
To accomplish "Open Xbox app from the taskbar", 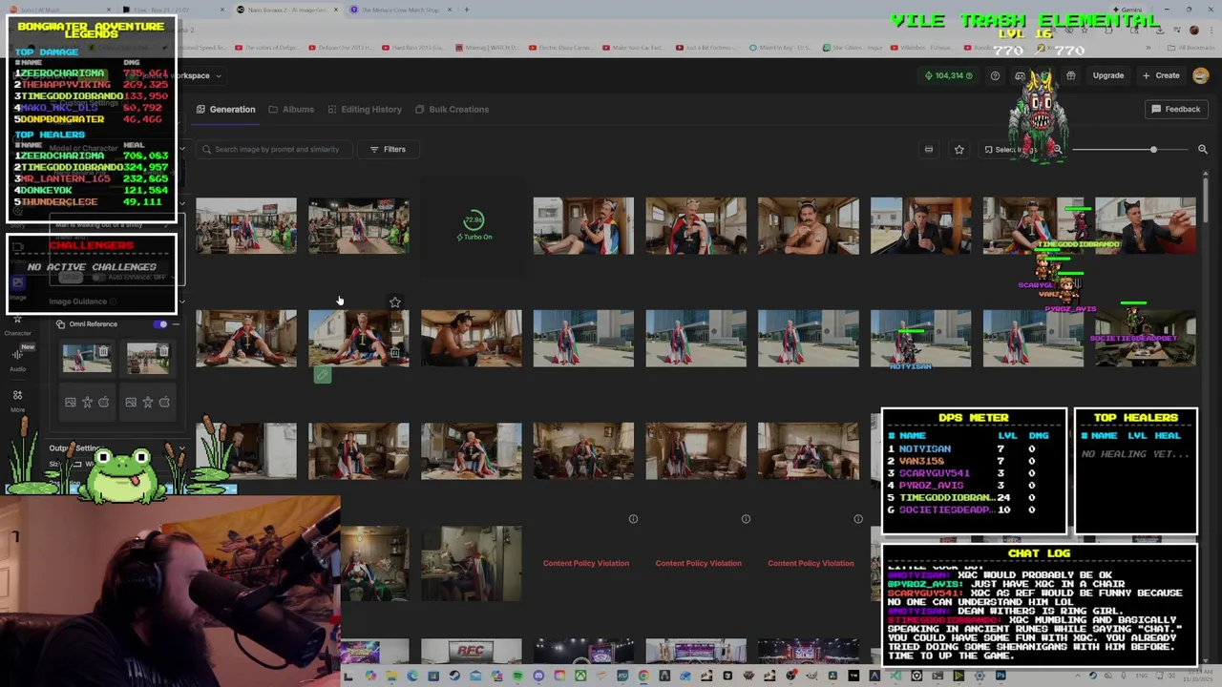I will click(580, 677).
